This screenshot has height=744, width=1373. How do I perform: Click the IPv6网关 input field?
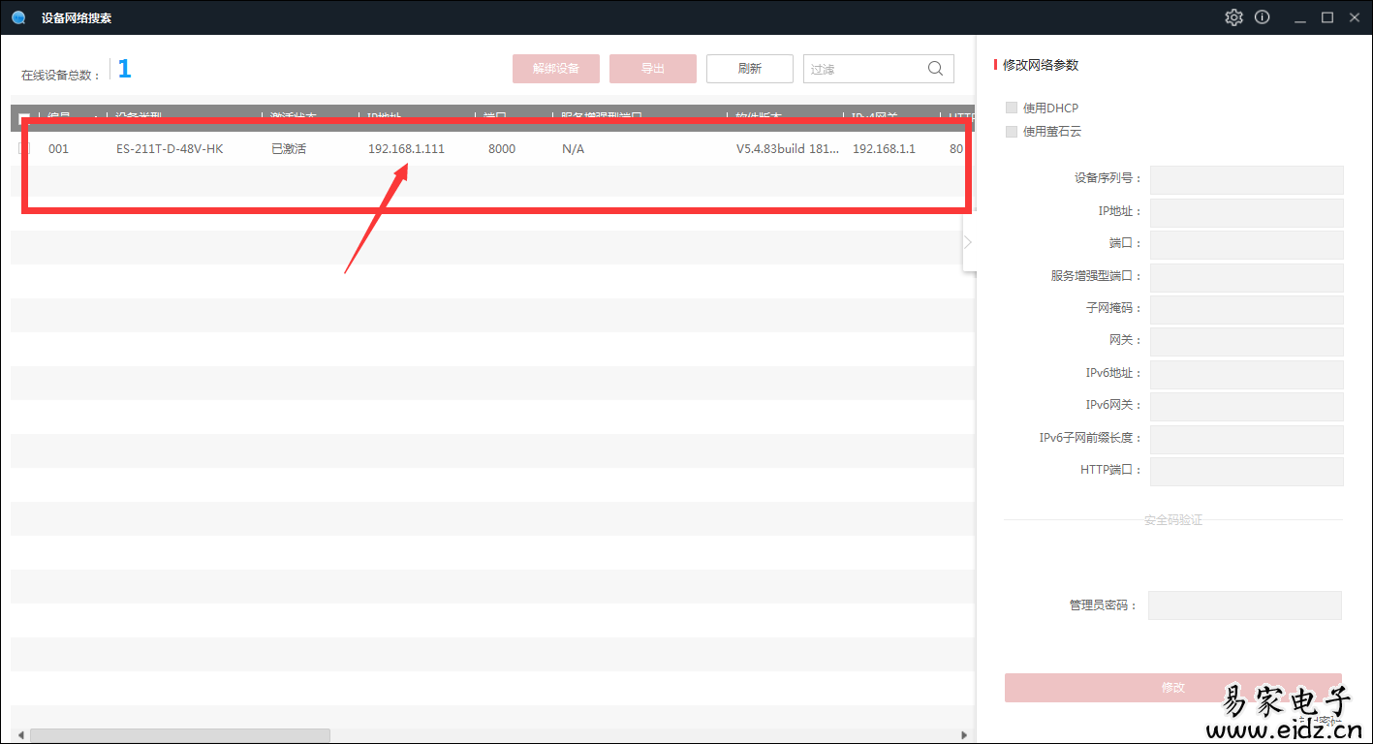click(1247, 407)
